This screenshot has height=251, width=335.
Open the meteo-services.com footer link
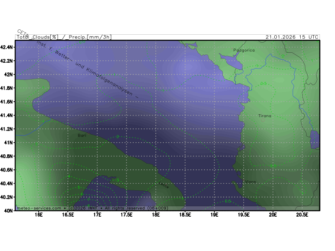39,208
